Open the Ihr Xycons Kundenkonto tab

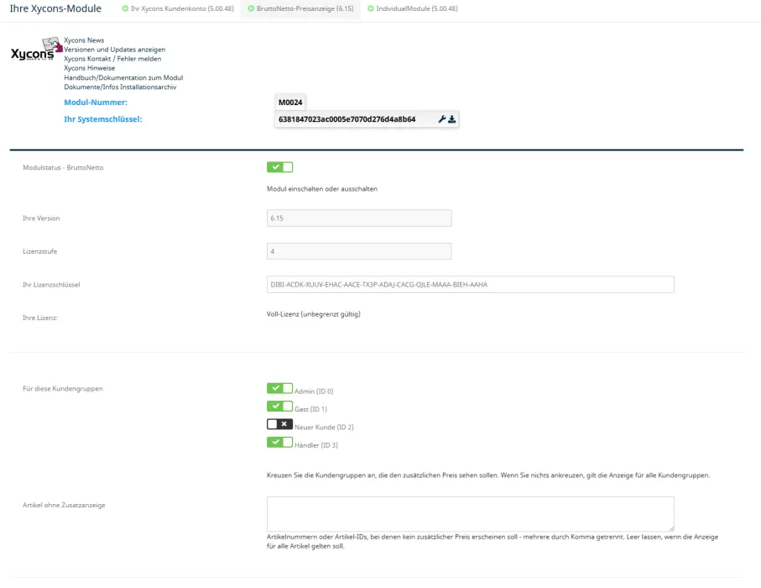tap(178, 8)
